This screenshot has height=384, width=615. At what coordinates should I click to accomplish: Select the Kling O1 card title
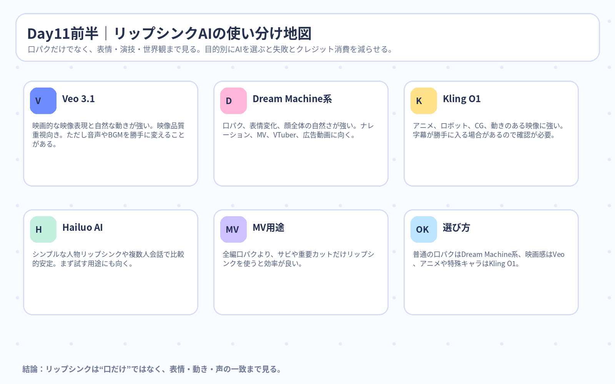[462, 99]
